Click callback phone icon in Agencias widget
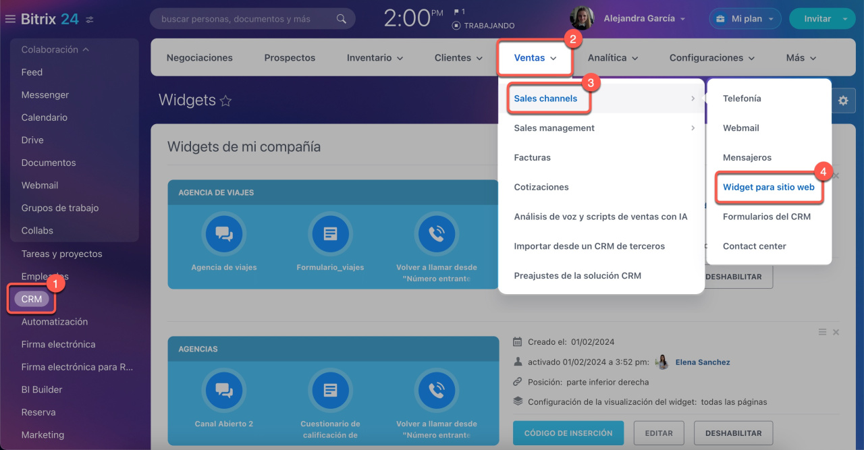The height and width of the screenshot is (450, 864). click(436, 391)
